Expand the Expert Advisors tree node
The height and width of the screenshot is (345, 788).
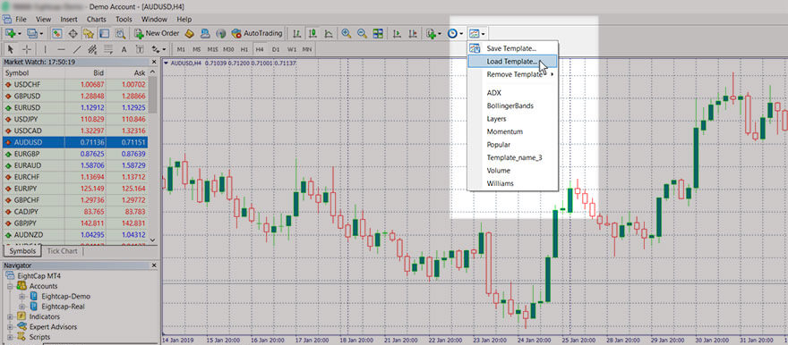pos(10,327)
